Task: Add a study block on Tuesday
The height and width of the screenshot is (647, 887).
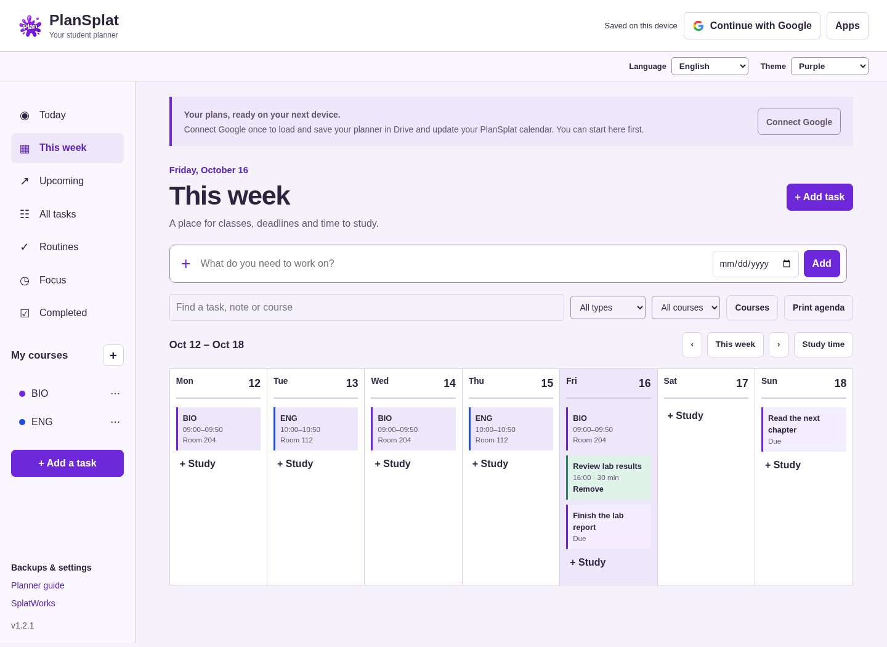Action: coord(295,464)
